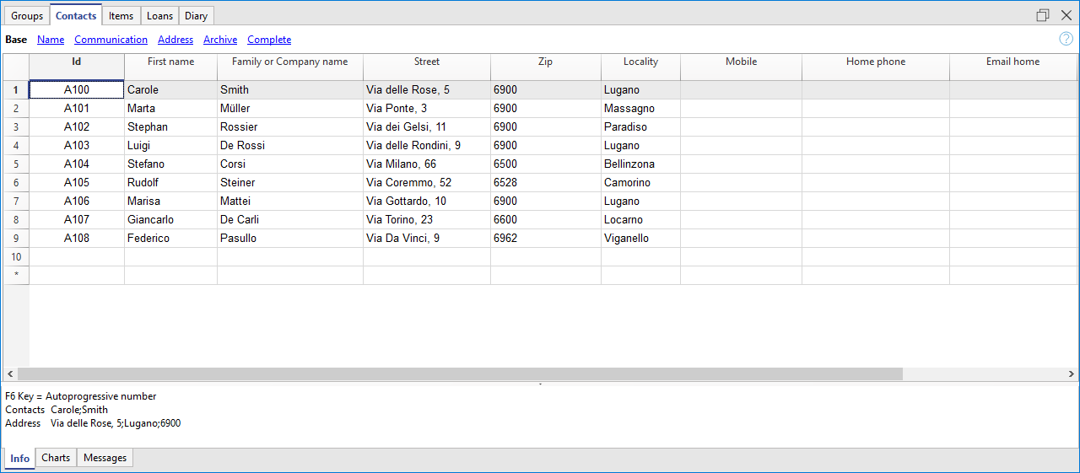
Task: Show the Messages panel tab
Action: 105,458
